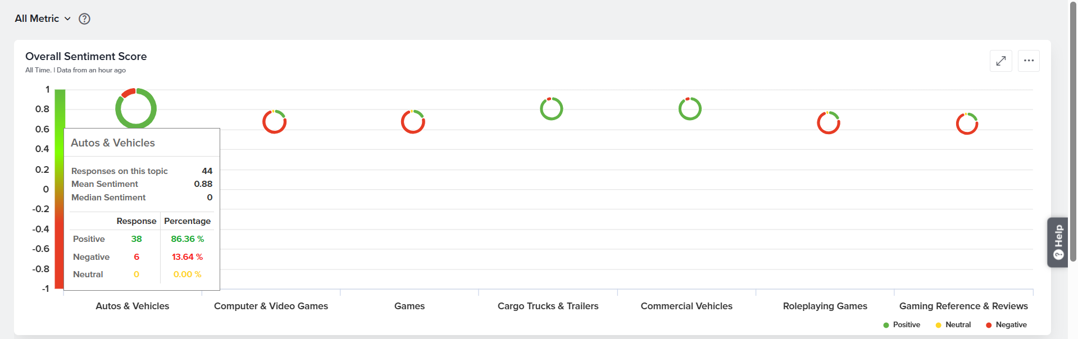The height and width of the screenshot is (339, 1078).
Task: Click the Autos & Vehicles donut marker
Action: (x=136, y=108)
